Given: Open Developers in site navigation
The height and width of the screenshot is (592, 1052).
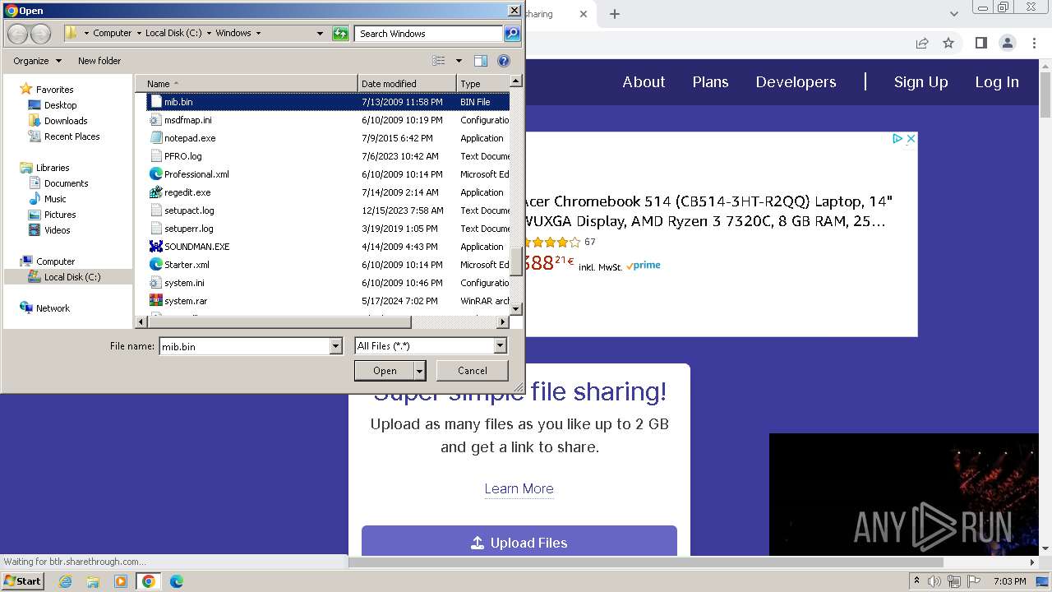Looking at the screenshot, I should [x=796, y=82].
